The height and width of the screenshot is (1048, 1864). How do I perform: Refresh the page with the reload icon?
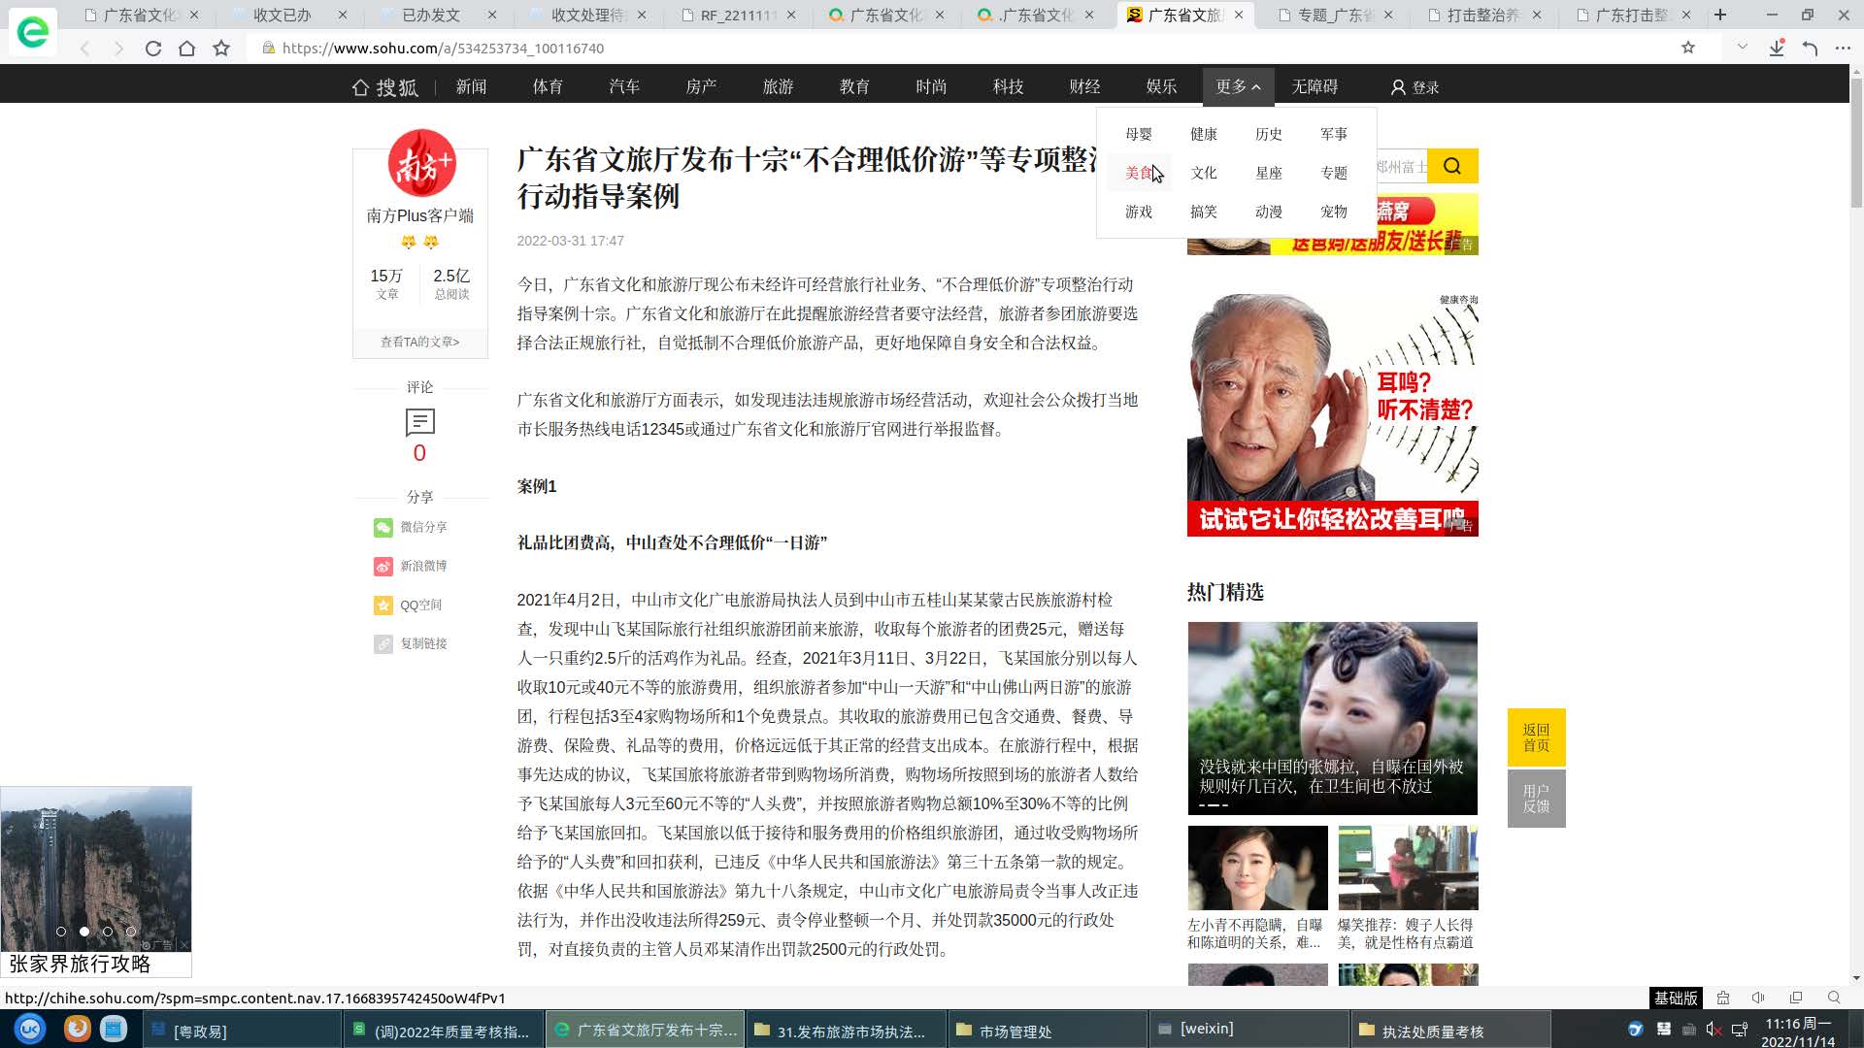coord(153,48)
